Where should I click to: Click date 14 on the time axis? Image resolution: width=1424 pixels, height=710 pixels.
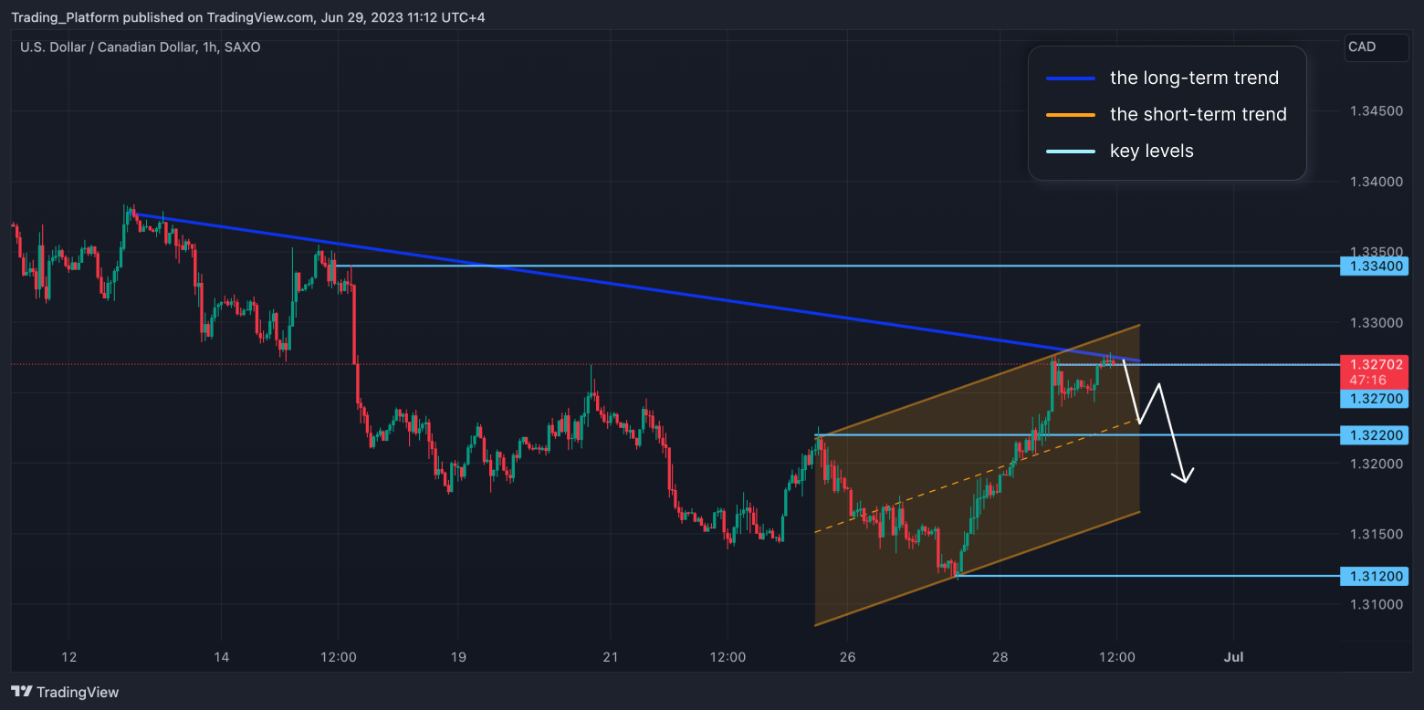pos(221,657)
